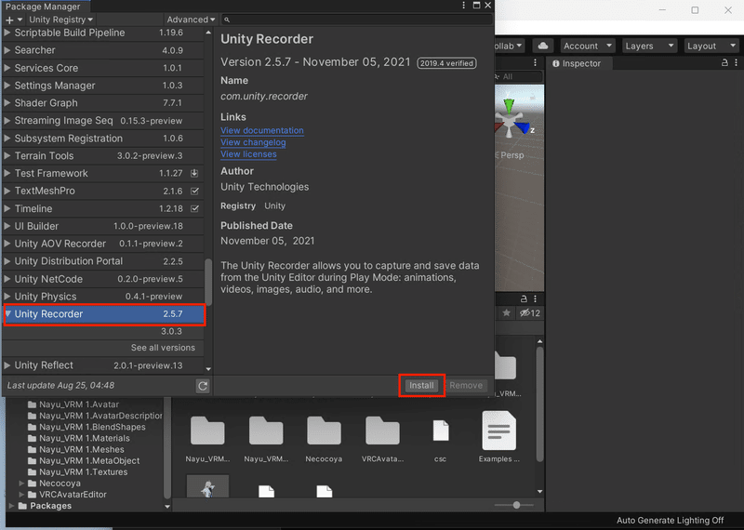Viewport: 744px width, 530px height.
Task: Click the Remove button
Action: pyautogui.click(x=466, y=385)
